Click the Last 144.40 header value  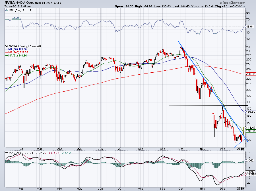181,6
